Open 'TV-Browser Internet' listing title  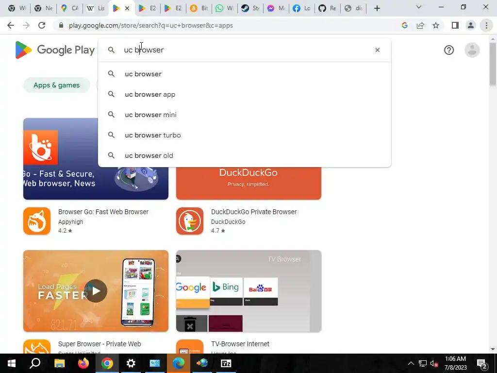click(x=240, y=344)
